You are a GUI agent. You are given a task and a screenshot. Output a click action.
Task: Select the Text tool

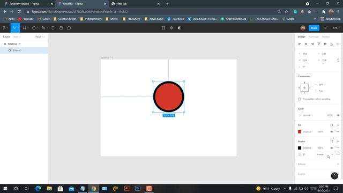pyautogui.click(x=53, y=28)
